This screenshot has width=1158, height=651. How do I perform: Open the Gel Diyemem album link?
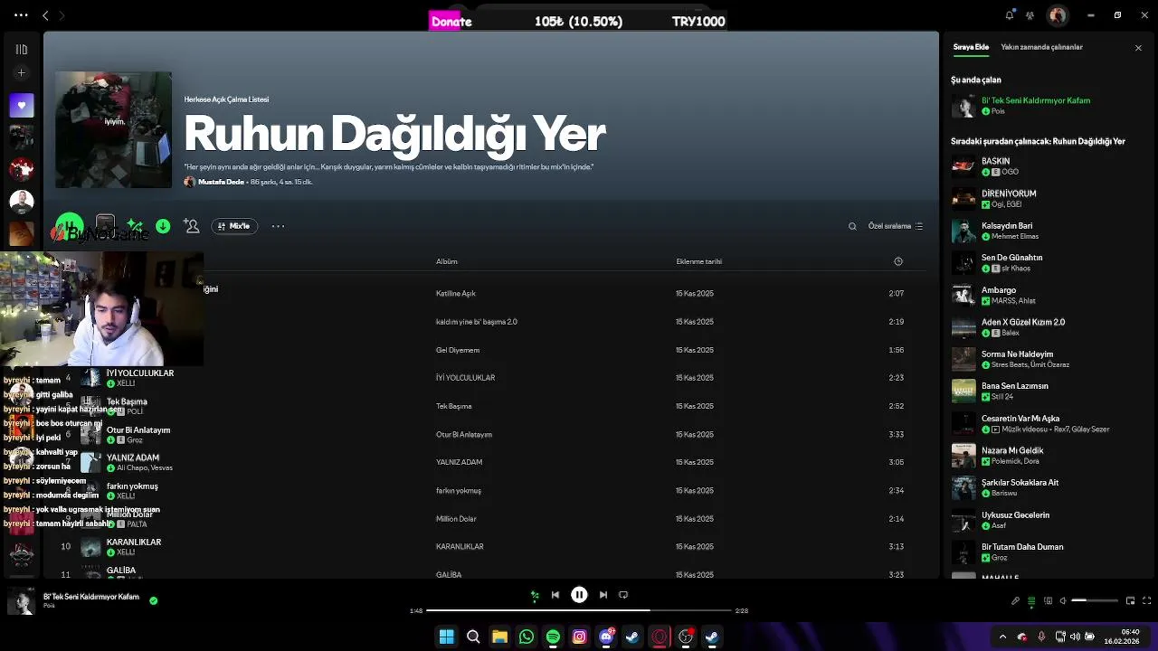(x=458, y=350)
